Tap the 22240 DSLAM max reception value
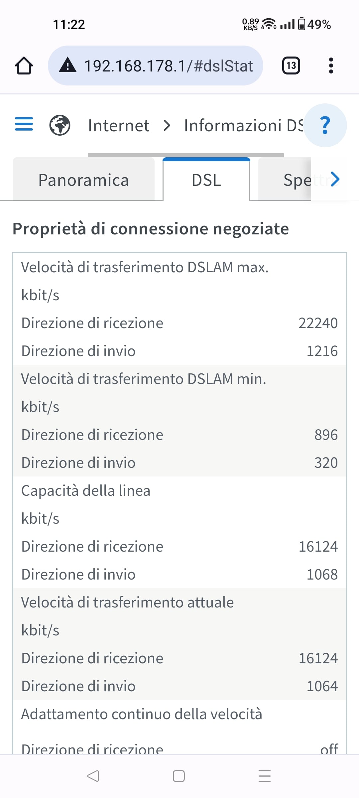The height and width of the screenshot is (798, 359). pyautogui.click(x=318, y=323)
